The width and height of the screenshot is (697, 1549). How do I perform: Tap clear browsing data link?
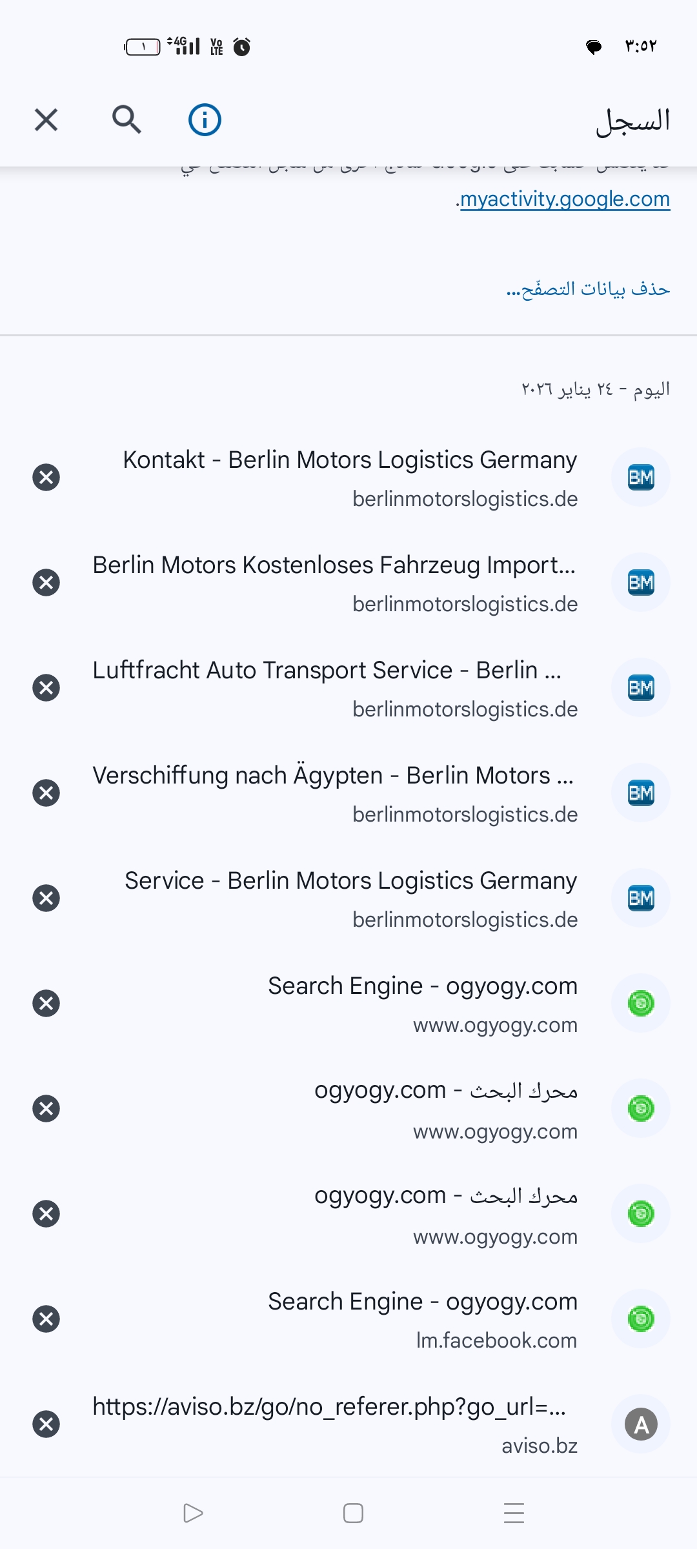point(588,289)
